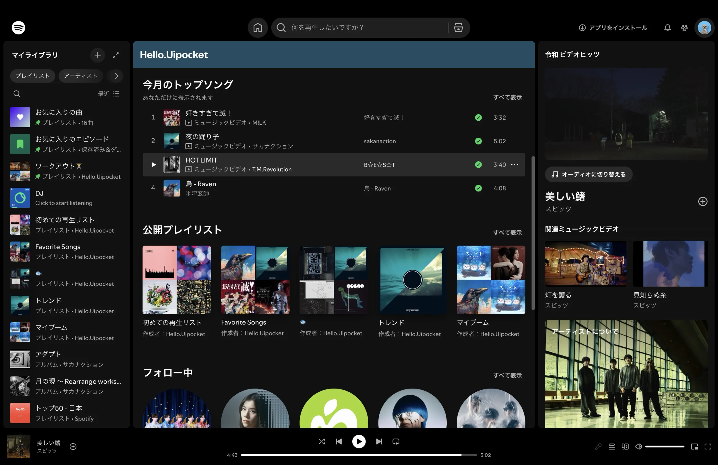Show all 今月のトップソング
The height and width of the screenshot is (465, 718).
[507, 98]
